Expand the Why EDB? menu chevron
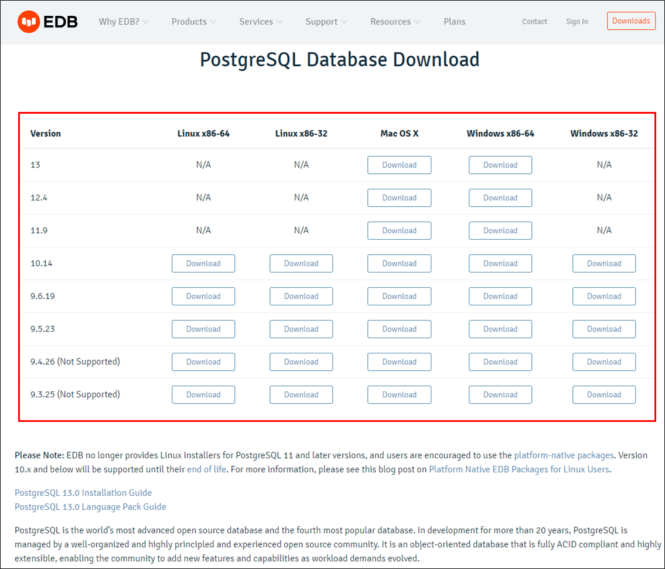 [x=145, y=22]
